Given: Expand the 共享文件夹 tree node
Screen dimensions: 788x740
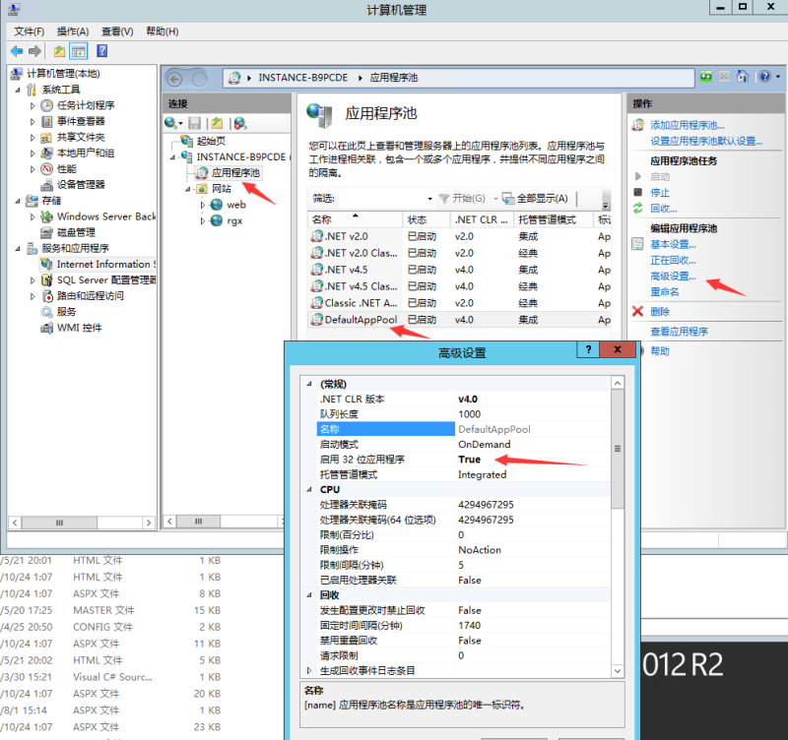Looking at the screenshot, I should click(x=33, y=137).
